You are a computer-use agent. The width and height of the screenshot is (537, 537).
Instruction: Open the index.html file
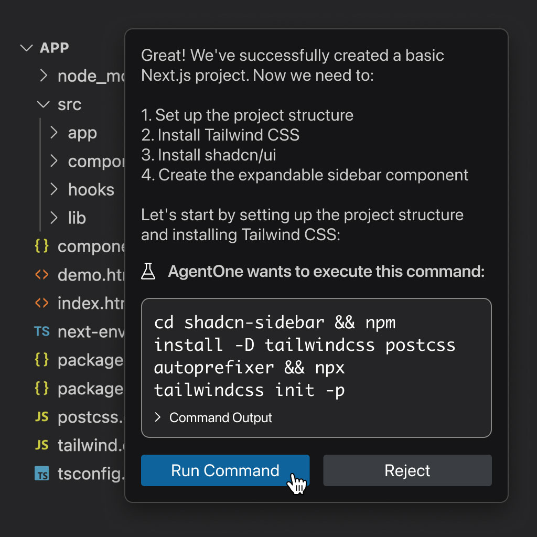click(x=91, y=303)
